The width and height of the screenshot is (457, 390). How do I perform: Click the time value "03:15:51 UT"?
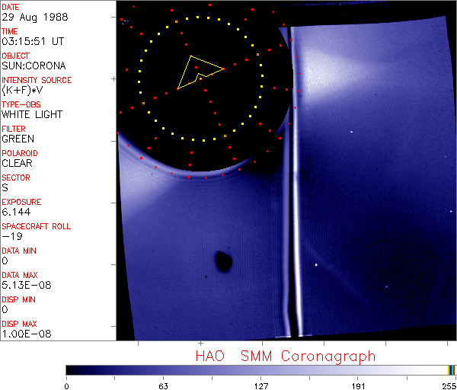click(x=33, y=41)
